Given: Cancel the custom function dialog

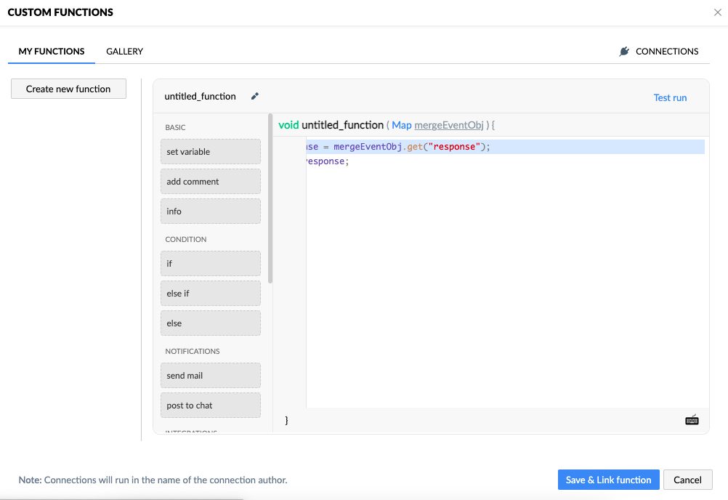Looking at the screenshot, I should [x=687, y=480].
